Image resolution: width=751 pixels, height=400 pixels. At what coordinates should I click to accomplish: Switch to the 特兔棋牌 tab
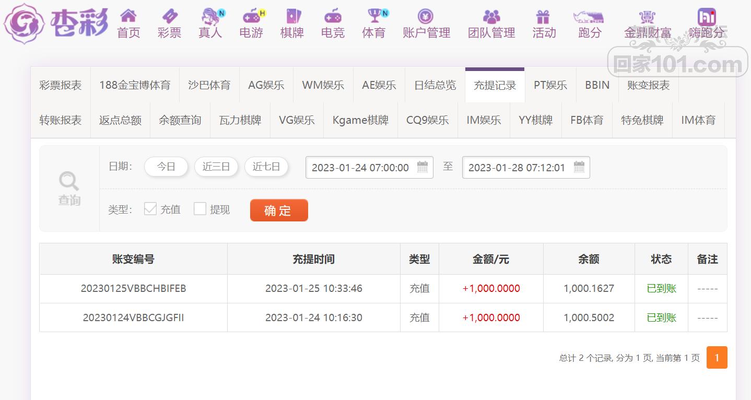pyautogui.click(x=642, y=120)
